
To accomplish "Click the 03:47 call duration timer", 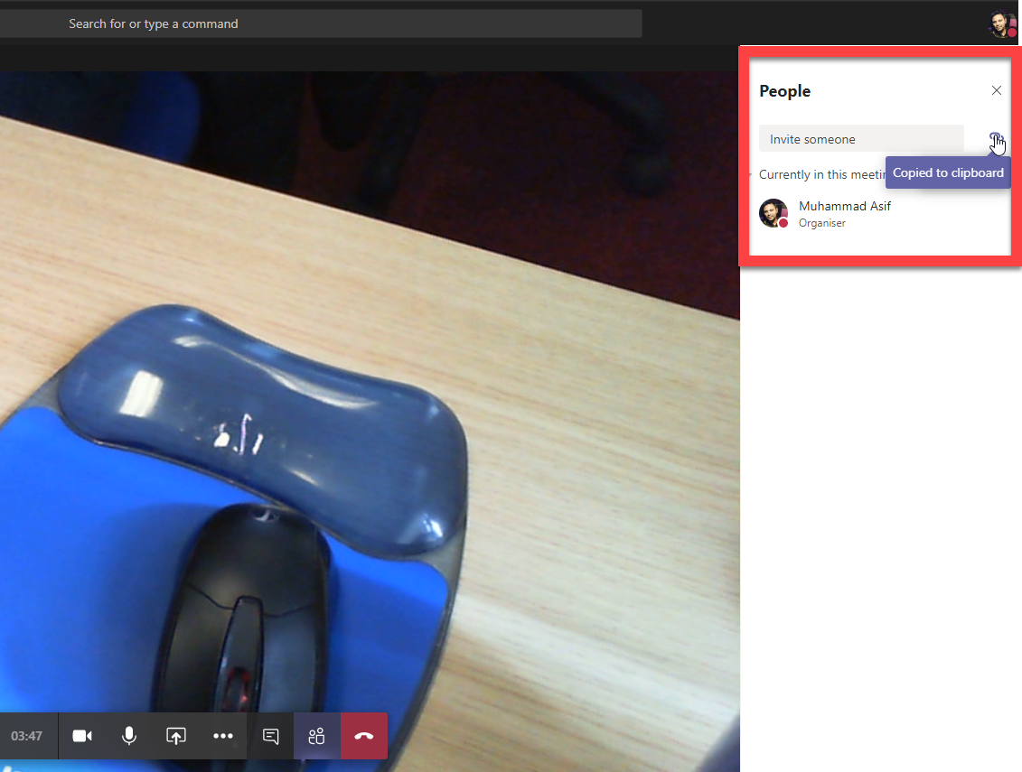I will [x=27, y=736].
